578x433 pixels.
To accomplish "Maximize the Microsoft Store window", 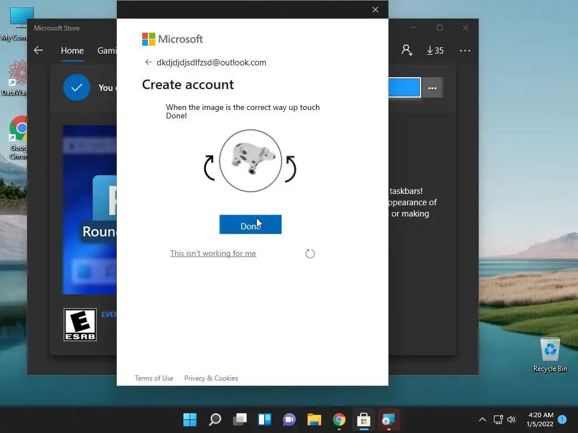I will (439, 28).
